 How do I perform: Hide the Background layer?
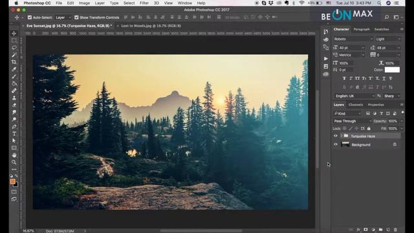[x=336, y=144]
